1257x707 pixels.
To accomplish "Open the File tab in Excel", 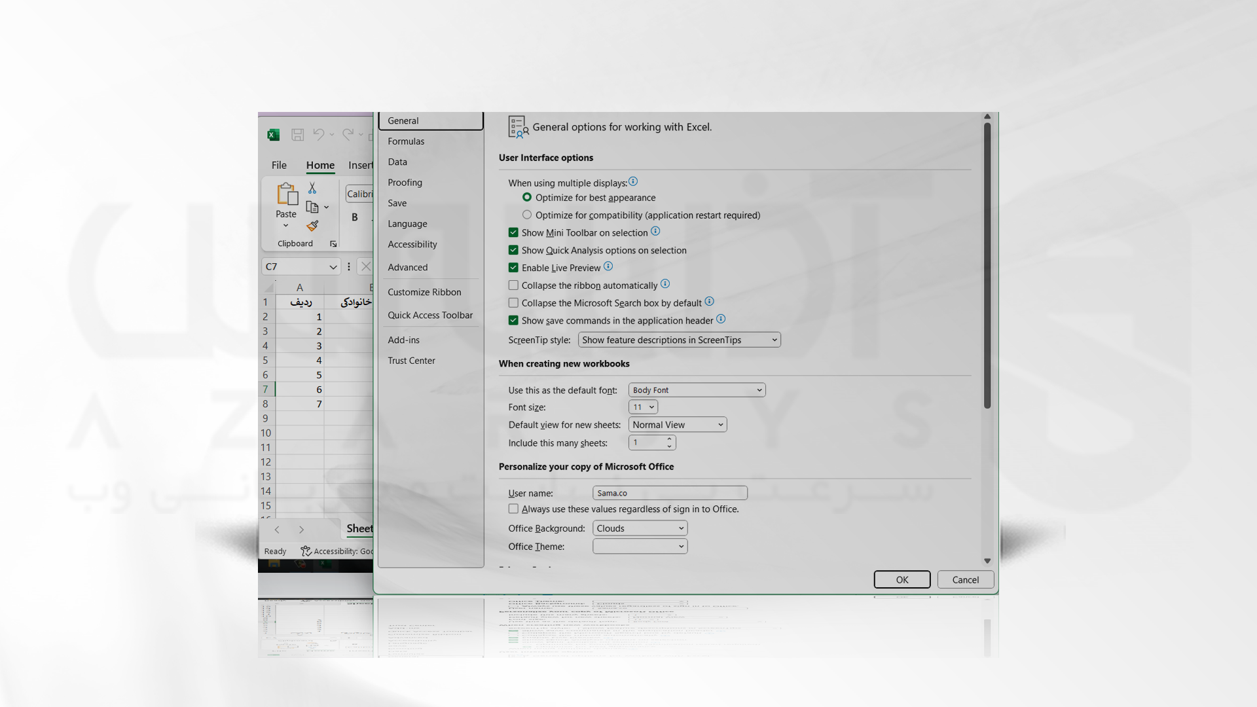I will [279, 165].
